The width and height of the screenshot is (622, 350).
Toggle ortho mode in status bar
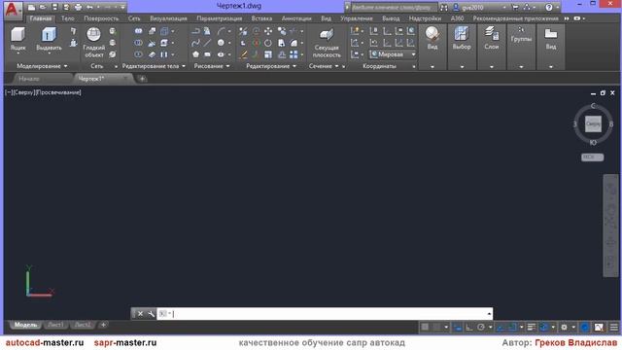tap(468, 327)
